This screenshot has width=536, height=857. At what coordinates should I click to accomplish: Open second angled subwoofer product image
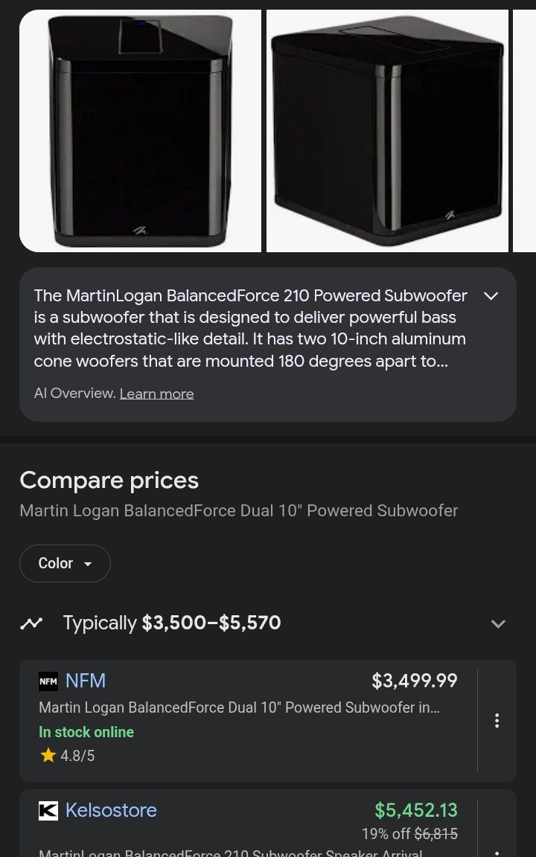[x=387, y=131]
